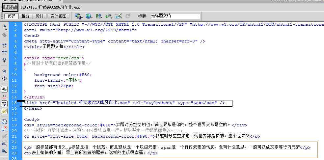Toggle Highlight Invalid Code

(4, 97)
